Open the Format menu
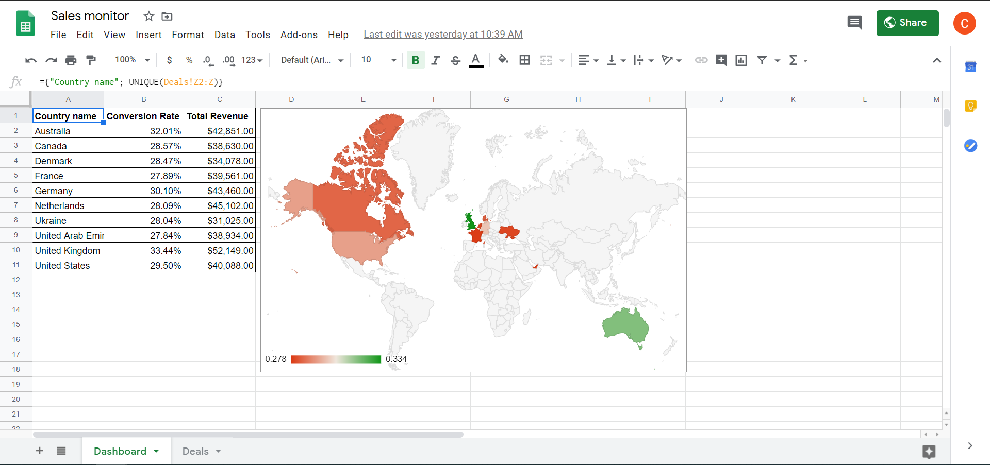 [x=188, y=35]
